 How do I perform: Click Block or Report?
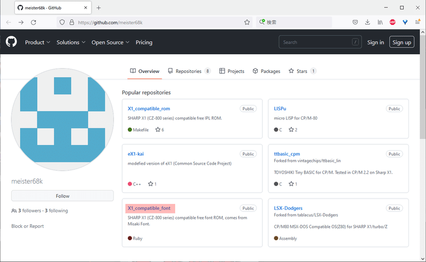[x=28, y=226]
